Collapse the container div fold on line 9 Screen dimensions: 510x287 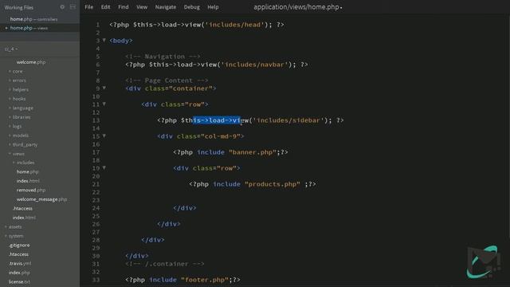[x=104, y=88]
